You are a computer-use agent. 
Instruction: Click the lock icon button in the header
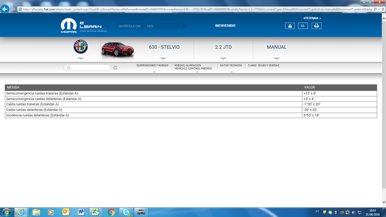tap(289, 26)
